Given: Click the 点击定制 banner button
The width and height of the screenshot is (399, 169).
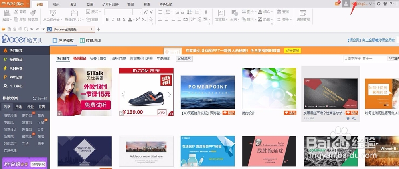Looking at the screenshot, I should pos(292,50).
